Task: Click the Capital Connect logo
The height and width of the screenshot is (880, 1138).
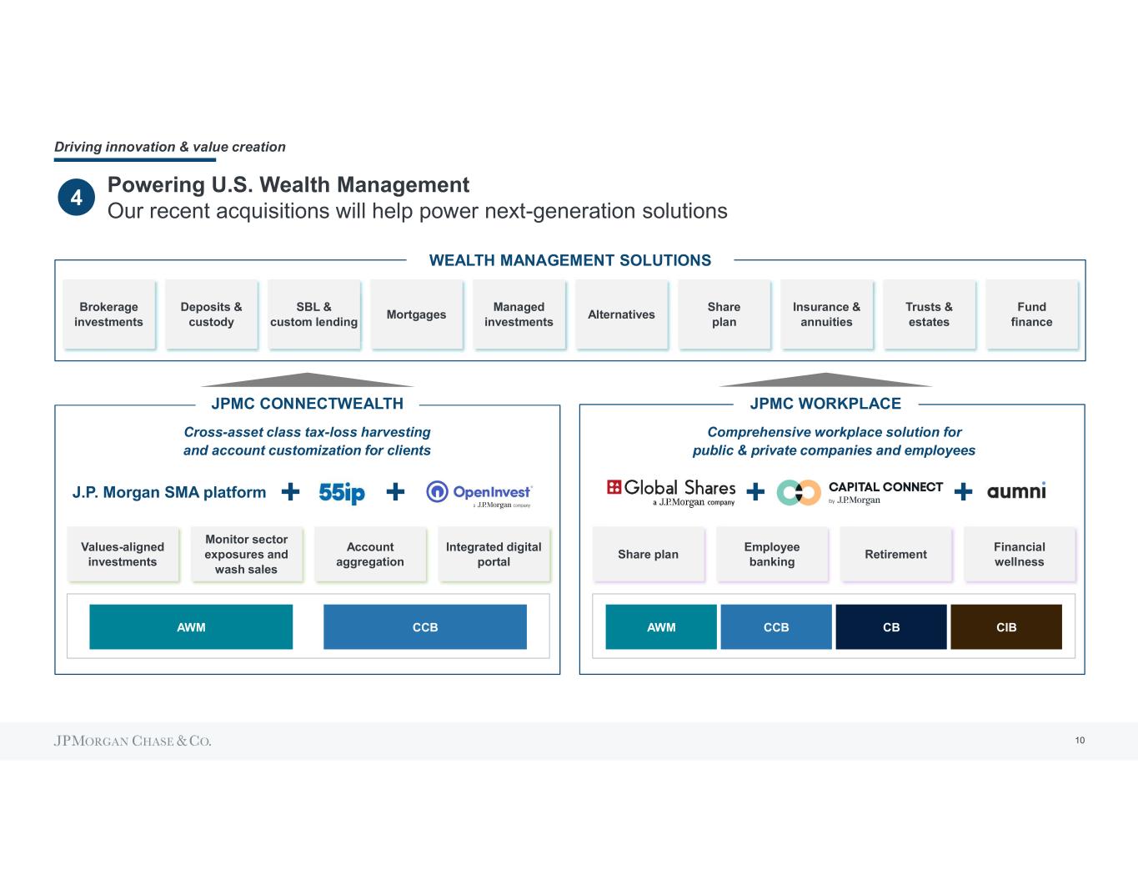Action: [x=860, y=492]
